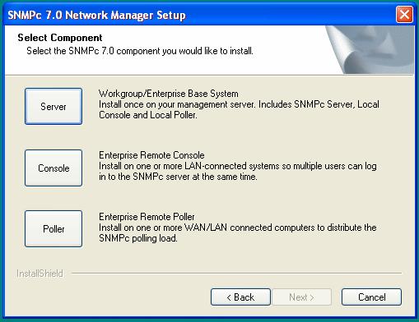The width and height of the screenshot is (419, 322).
Task: Click 'in to the SNMPc server' description line
Action: tap(178, 177)
